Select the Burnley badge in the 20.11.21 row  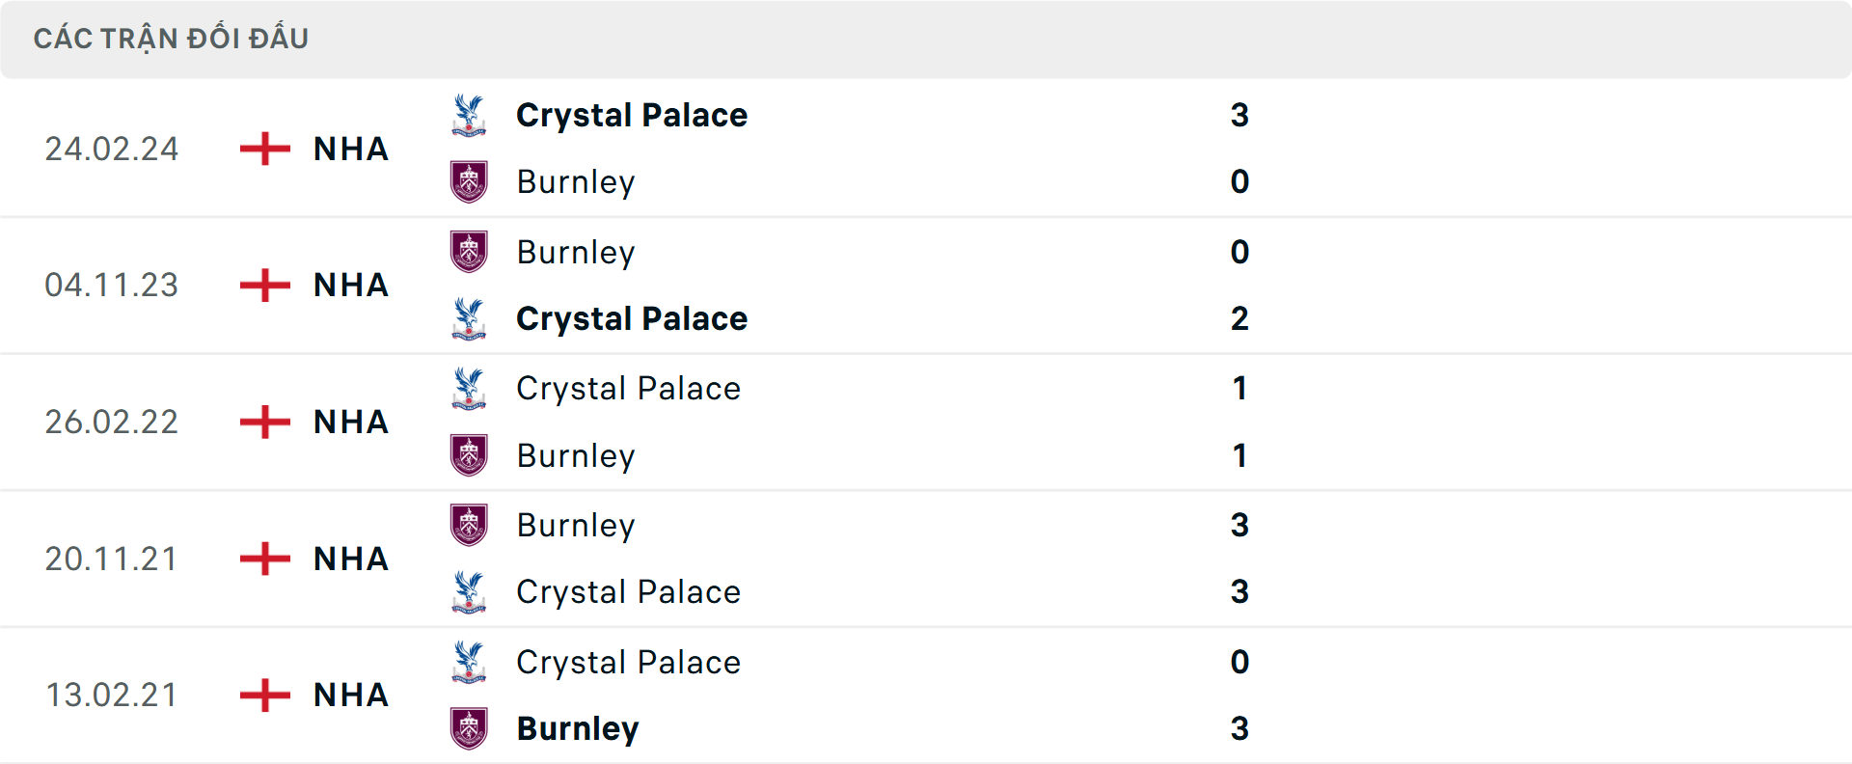[x=470, y=526]
